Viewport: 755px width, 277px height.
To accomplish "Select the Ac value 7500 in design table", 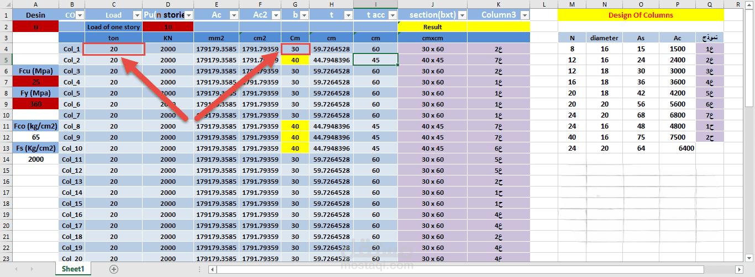I will 677,137.
